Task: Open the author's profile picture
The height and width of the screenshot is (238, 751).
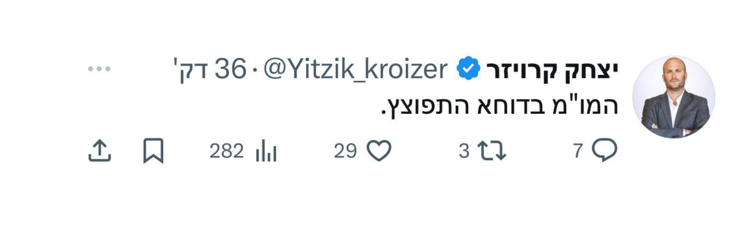Action: (x=673, y=97)
